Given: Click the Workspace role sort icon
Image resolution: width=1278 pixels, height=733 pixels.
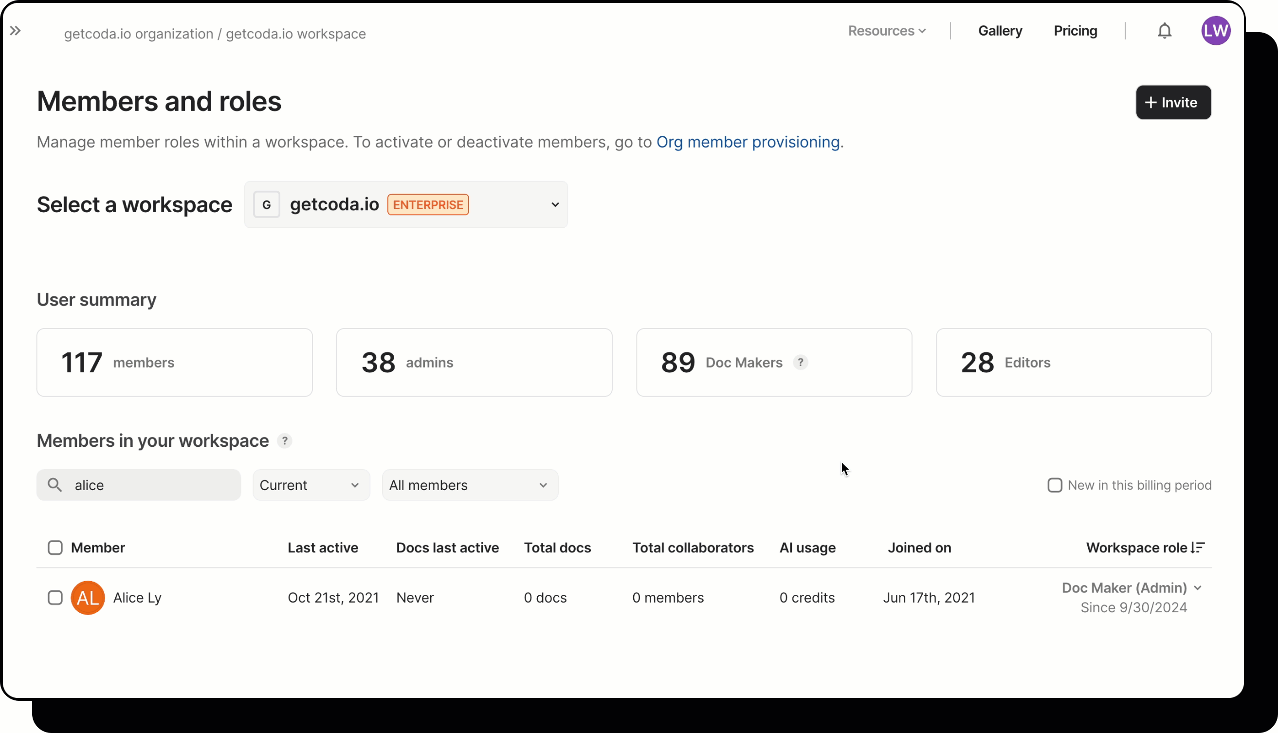Looking at the screenshot, I should (x=1198, y=548).
